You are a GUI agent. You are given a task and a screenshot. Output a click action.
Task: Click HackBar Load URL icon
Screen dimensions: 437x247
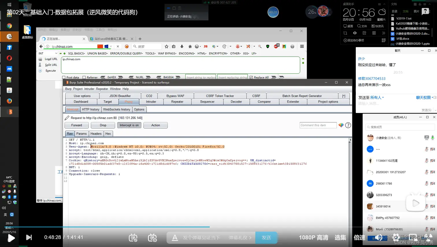(40, 59)
